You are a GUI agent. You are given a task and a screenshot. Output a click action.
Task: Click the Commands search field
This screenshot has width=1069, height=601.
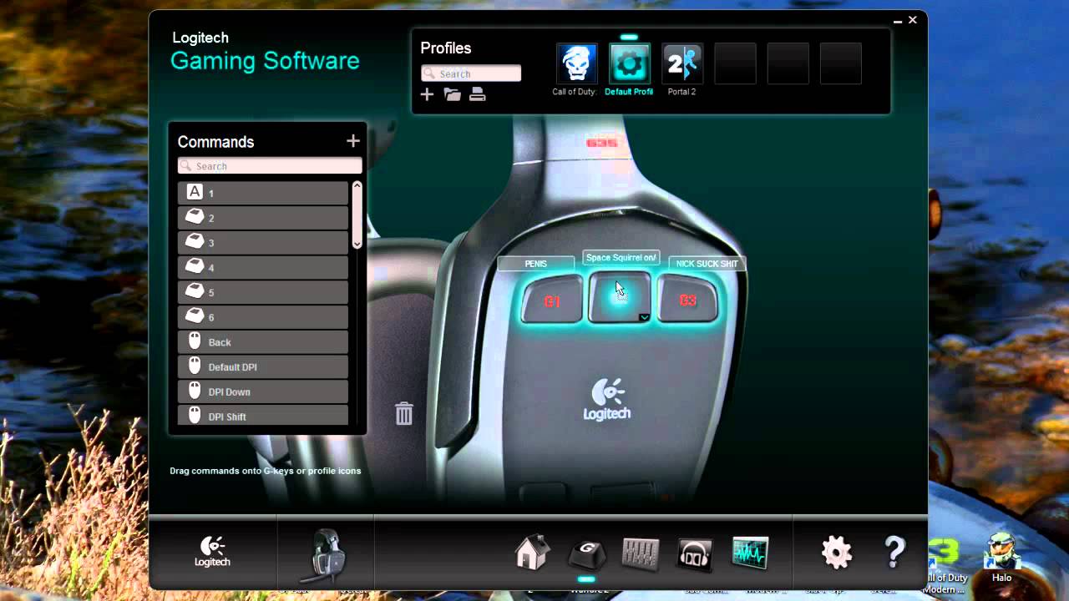pyautogui.click(x=270, y=166)
